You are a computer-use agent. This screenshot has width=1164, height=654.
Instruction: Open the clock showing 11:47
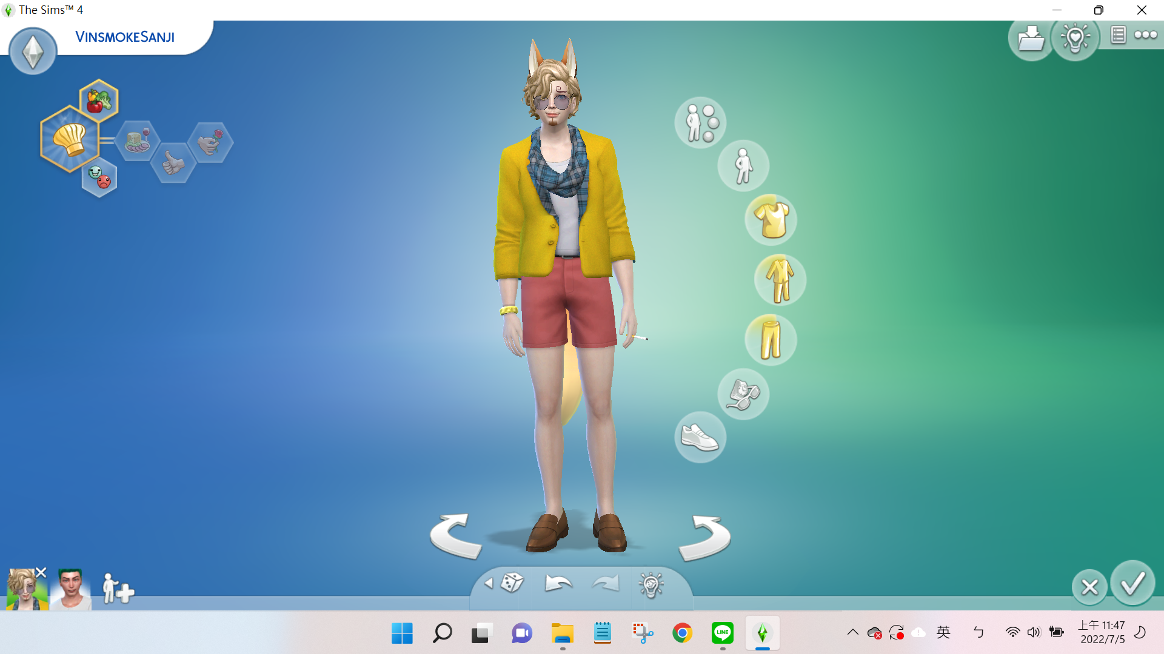coord(1102,632)
